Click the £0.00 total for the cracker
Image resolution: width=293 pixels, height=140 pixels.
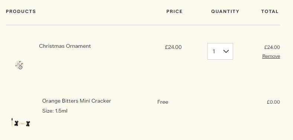[x=273, y=102]
